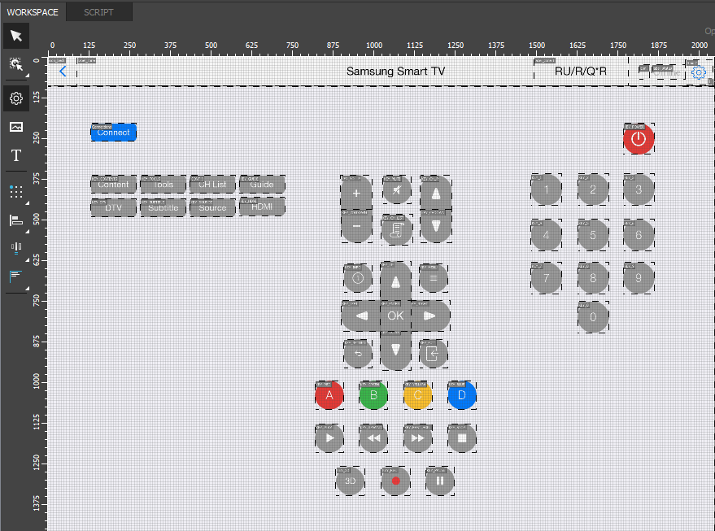Select the Text tool
This screenshot has height=531, width=715.
[x=15, y=155]
